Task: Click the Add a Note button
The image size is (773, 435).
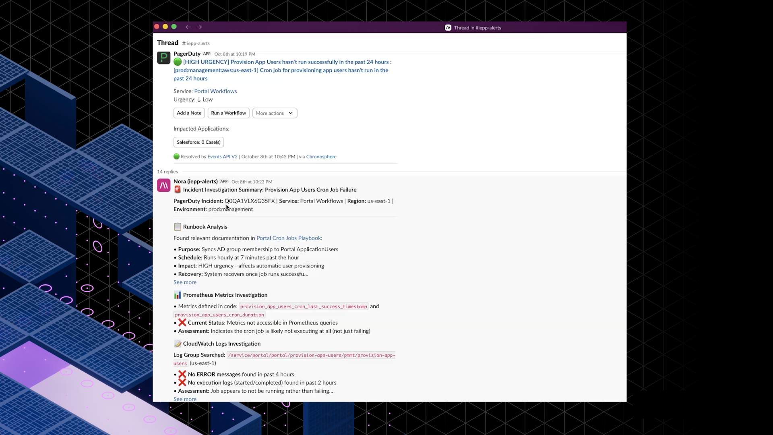Action: tap(189, 113)
